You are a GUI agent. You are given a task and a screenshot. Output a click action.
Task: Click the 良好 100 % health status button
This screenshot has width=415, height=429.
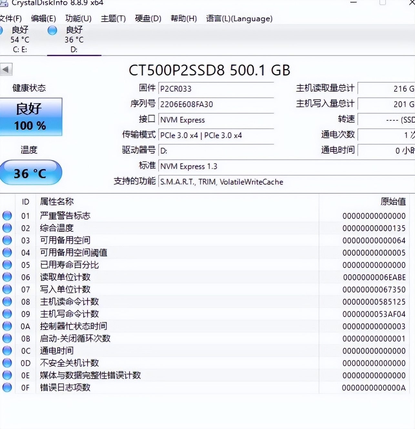(x=30, y=117)
